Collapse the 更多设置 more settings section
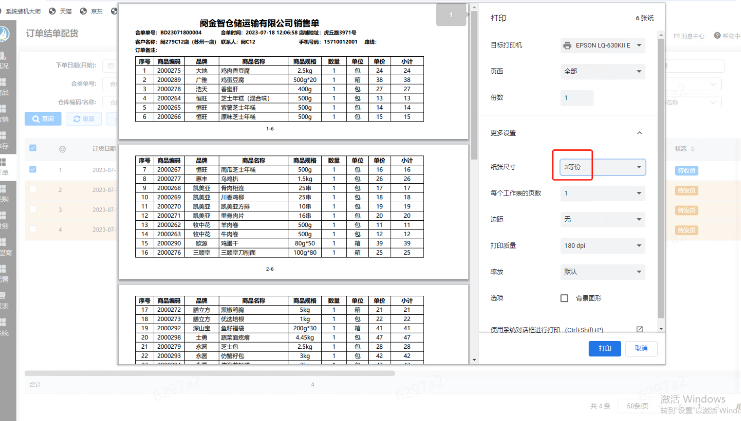 [639, 133]
